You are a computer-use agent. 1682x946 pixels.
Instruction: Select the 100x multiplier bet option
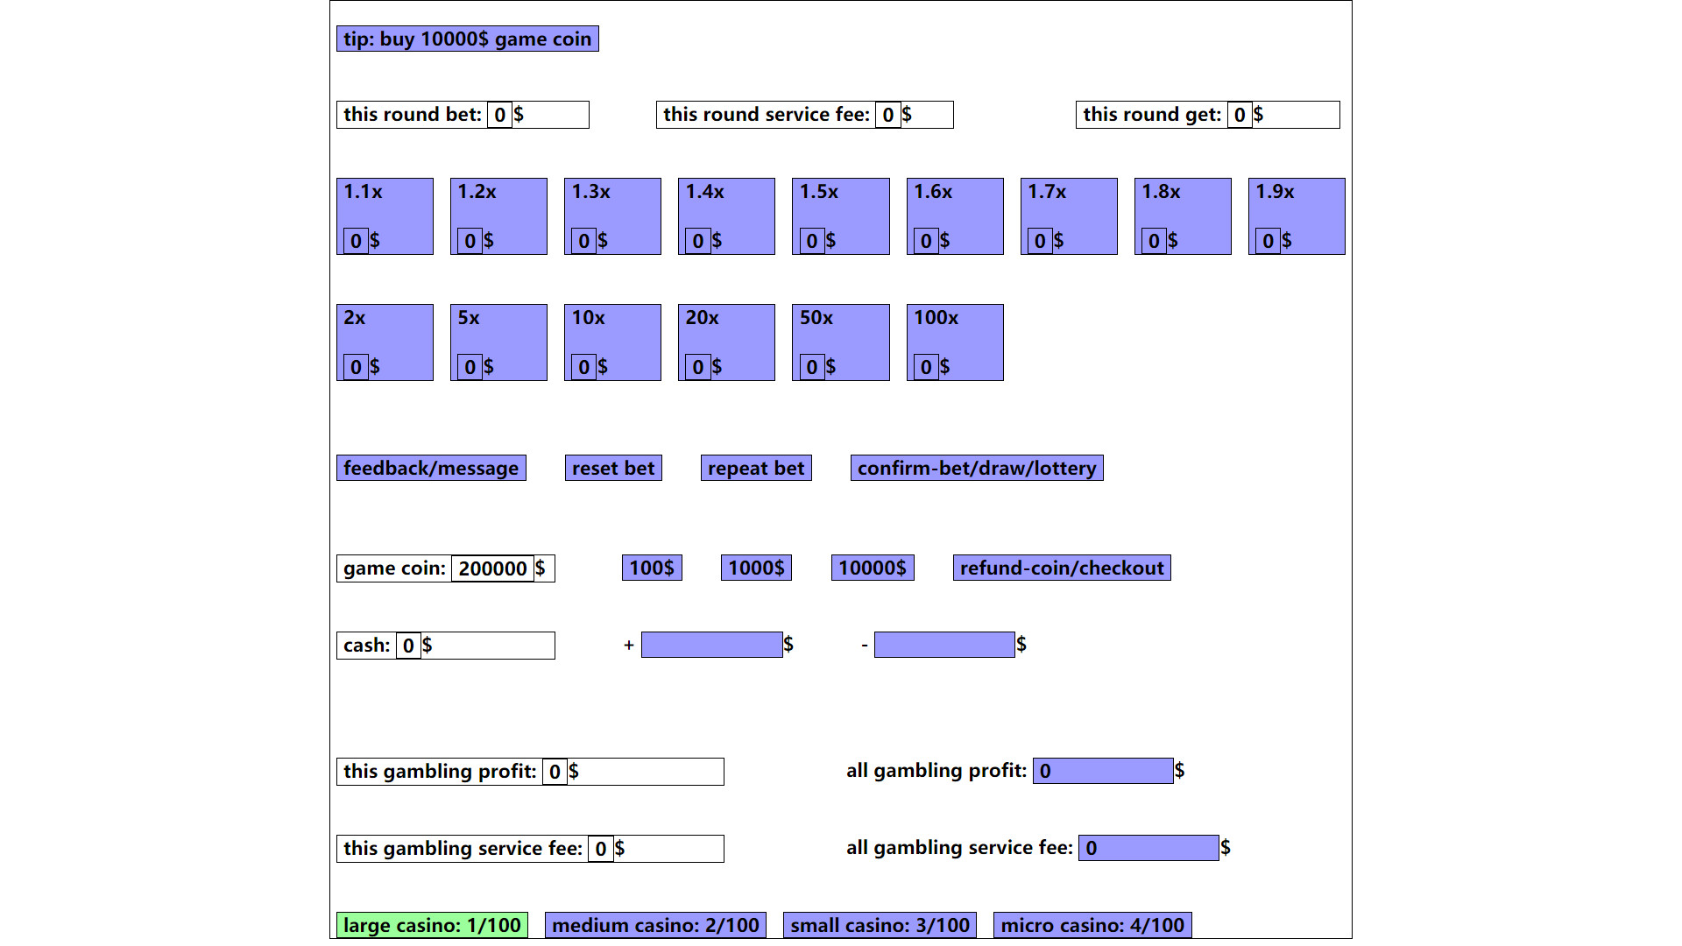click(x=954, y=342)
